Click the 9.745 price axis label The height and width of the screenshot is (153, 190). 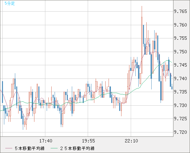click(x=180, y=65)
